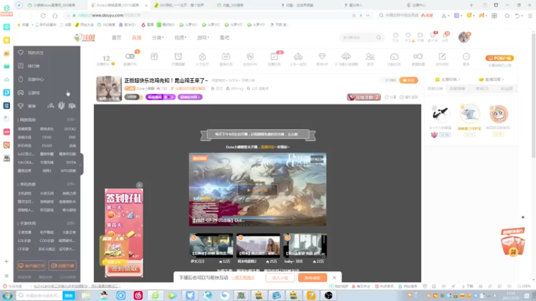
Task: Expand the 分类 dropdown in the navigation
Action: [x=157, y=37]
